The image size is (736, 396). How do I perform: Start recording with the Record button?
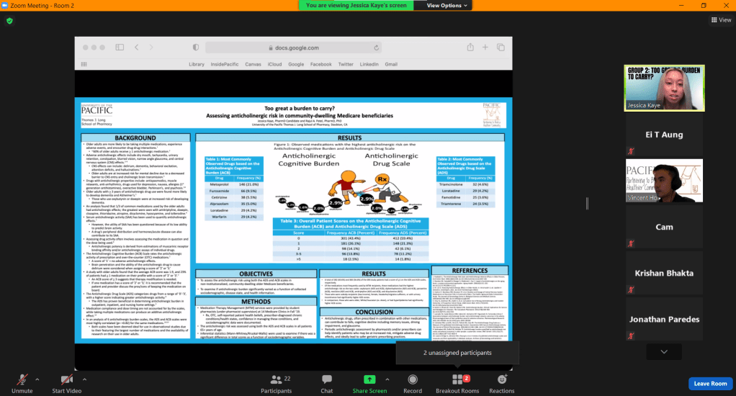click(x=412, y=382)
